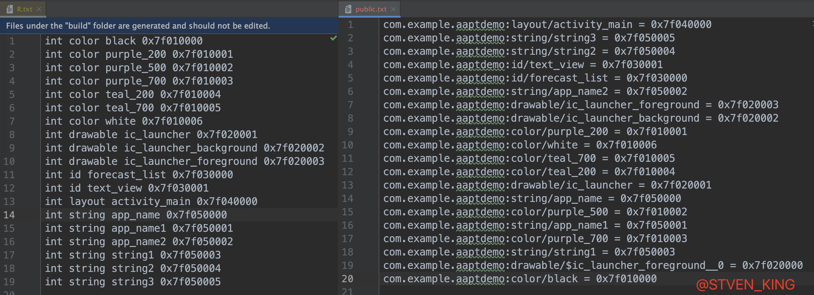814x295 pixels.
Task: Click the generated build folder warning banner
Action: point(169,26)
